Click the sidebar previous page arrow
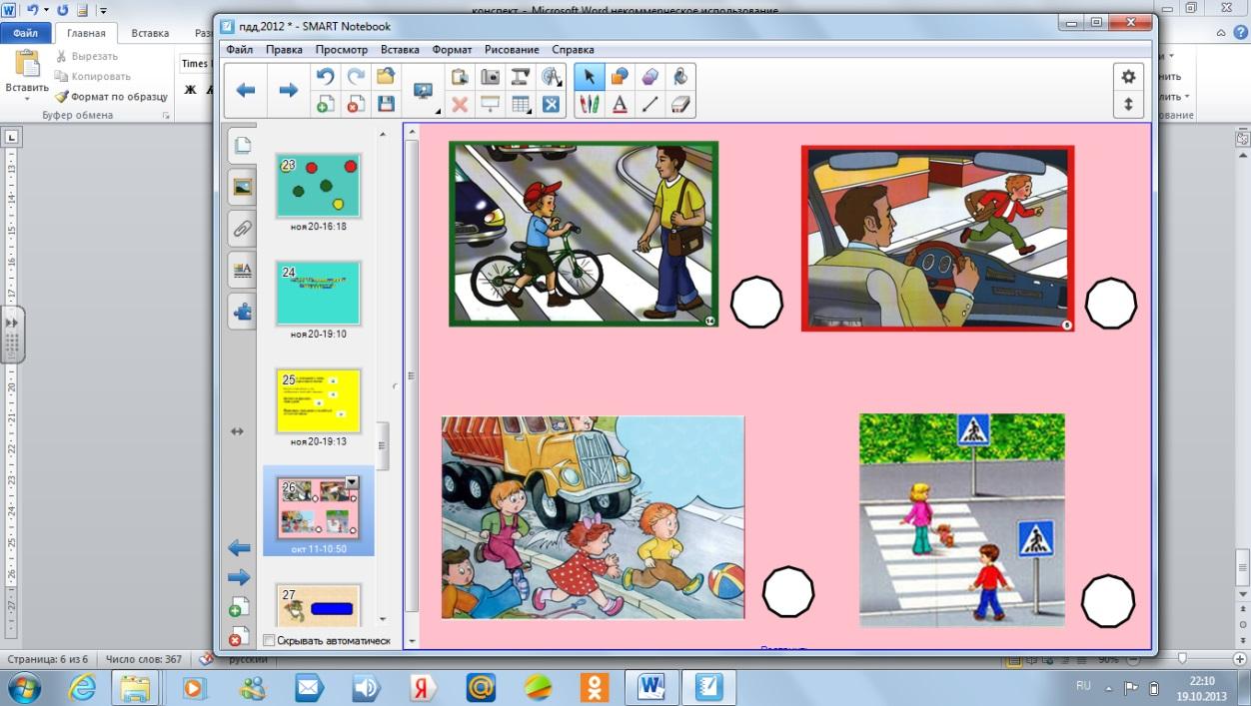 tap(239, 547)
